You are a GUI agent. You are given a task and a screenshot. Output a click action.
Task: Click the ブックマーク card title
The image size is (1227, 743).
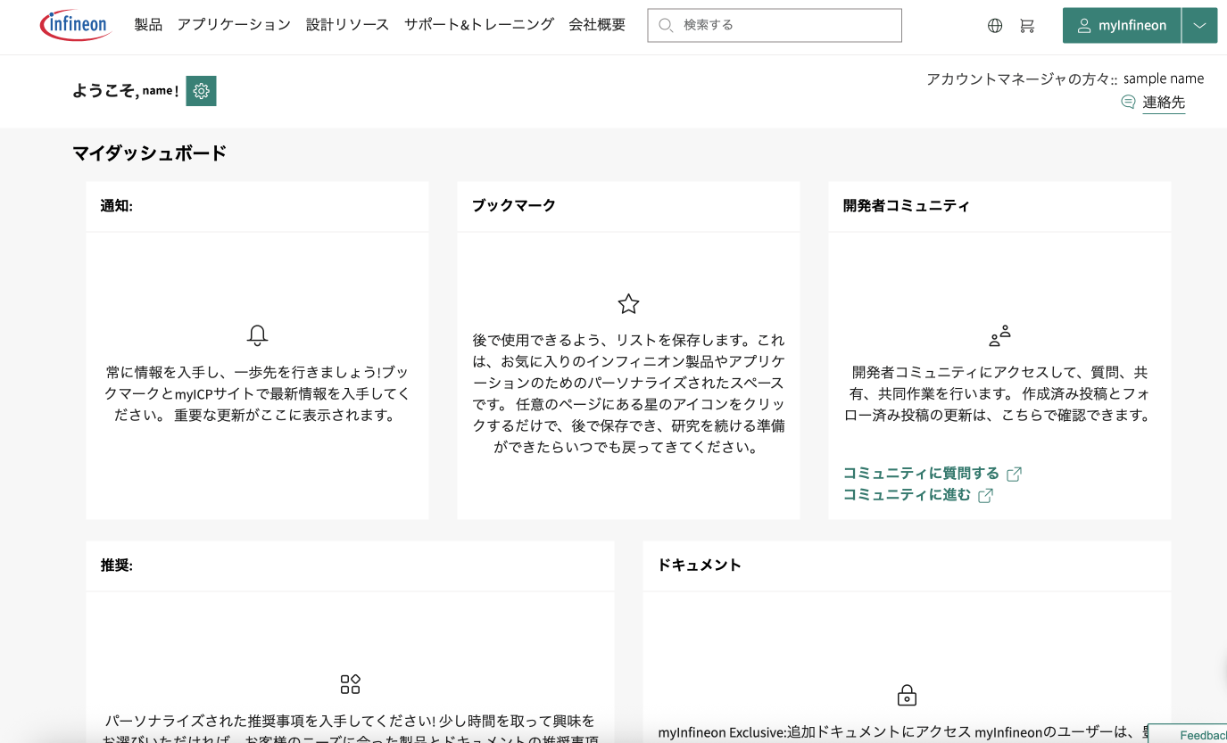[x=514, y=206]
